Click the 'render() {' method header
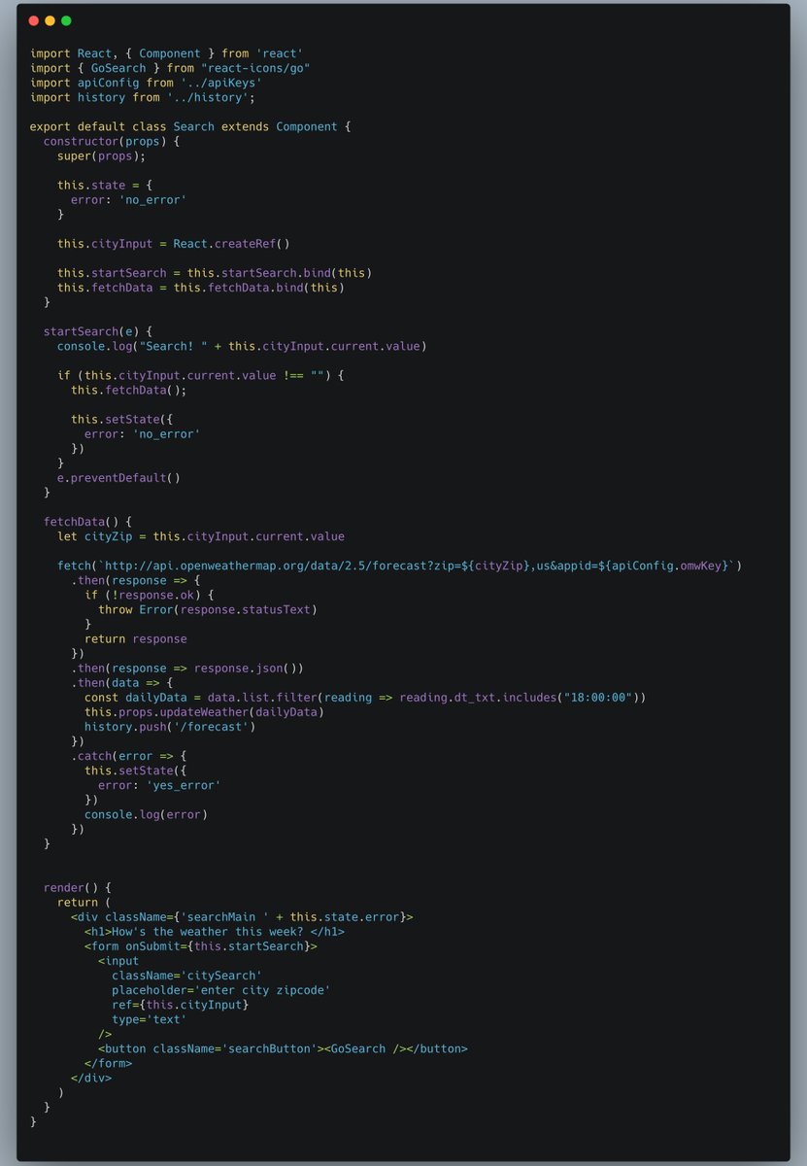807x1166 pixels. click(78, 888)
